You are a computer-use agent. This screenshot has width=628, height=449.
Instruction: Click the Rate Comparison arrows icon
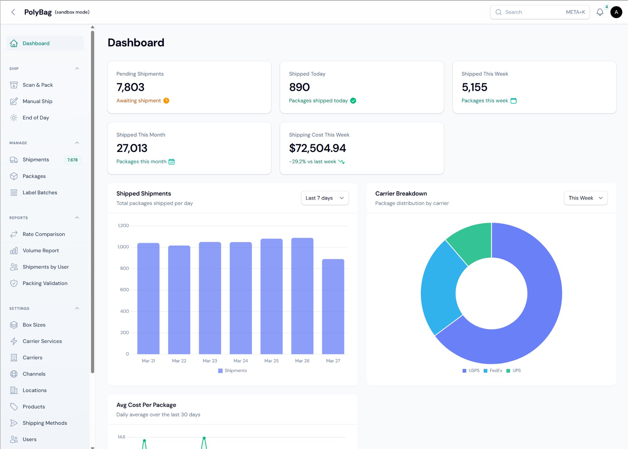click(14, 234)
